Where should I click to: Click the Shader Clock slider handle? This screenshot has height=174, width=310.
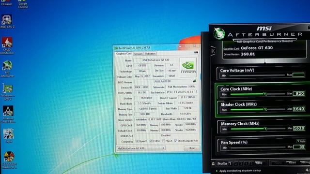(265, 109)
